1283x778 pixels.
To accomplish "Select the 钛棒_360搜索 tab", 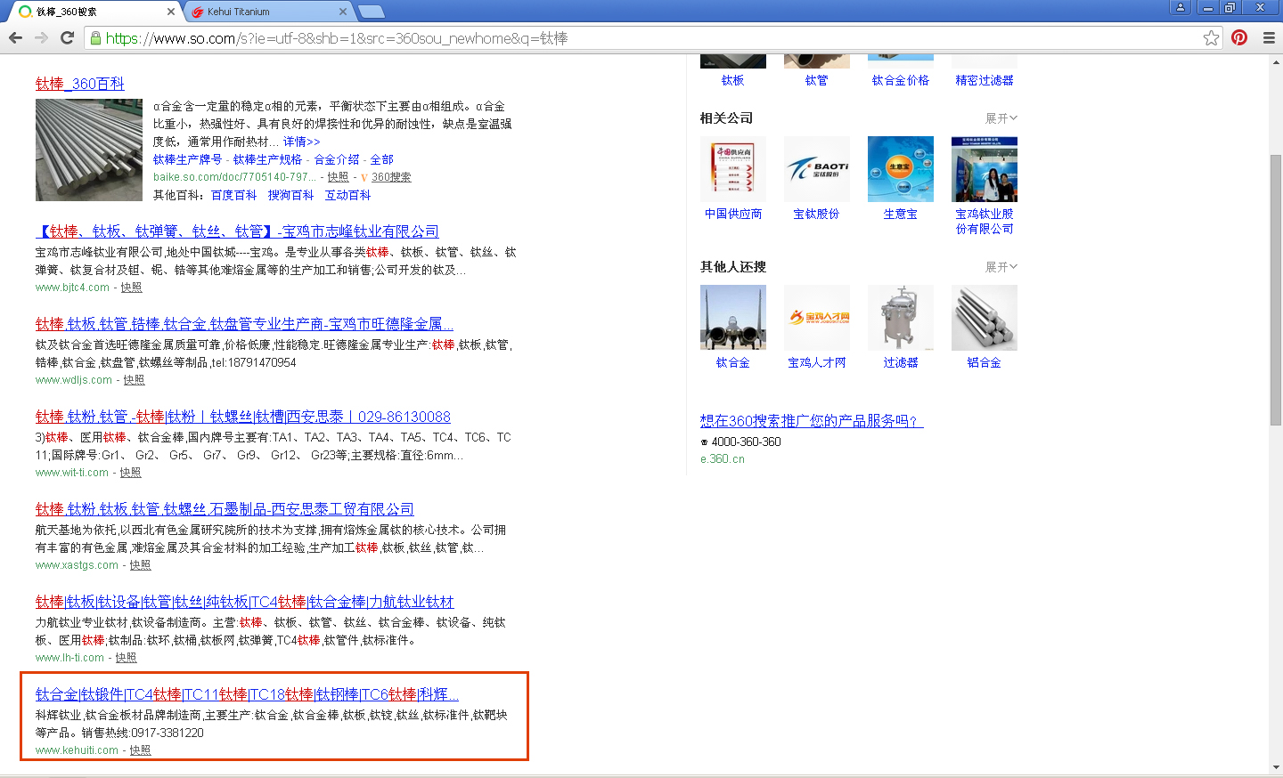I will pos(96,12).
